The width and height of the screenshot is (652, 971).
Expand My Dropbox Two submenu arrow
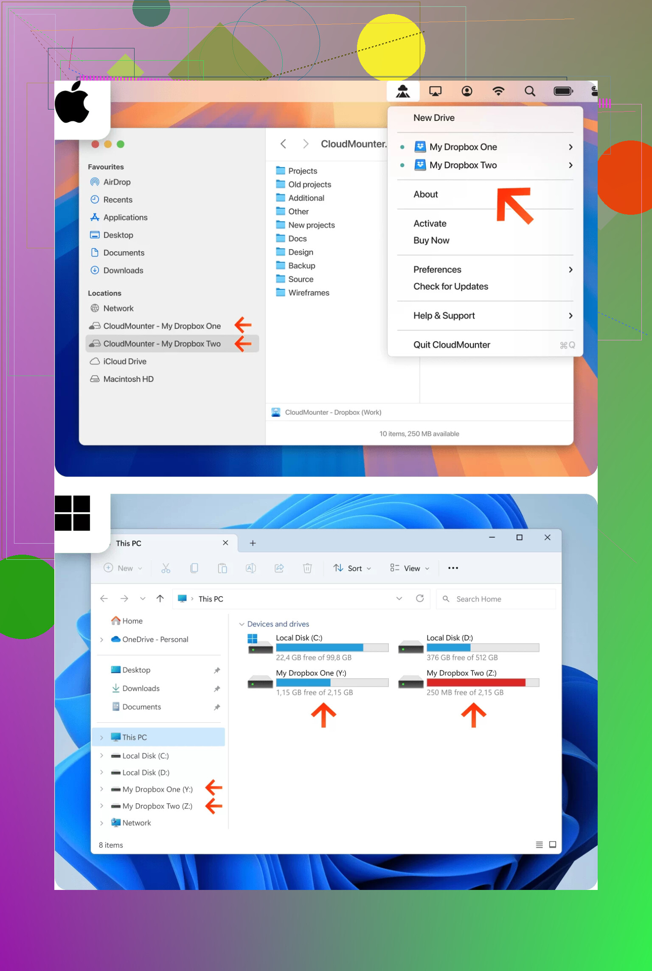pyautogui.click(x=571, y=165)
